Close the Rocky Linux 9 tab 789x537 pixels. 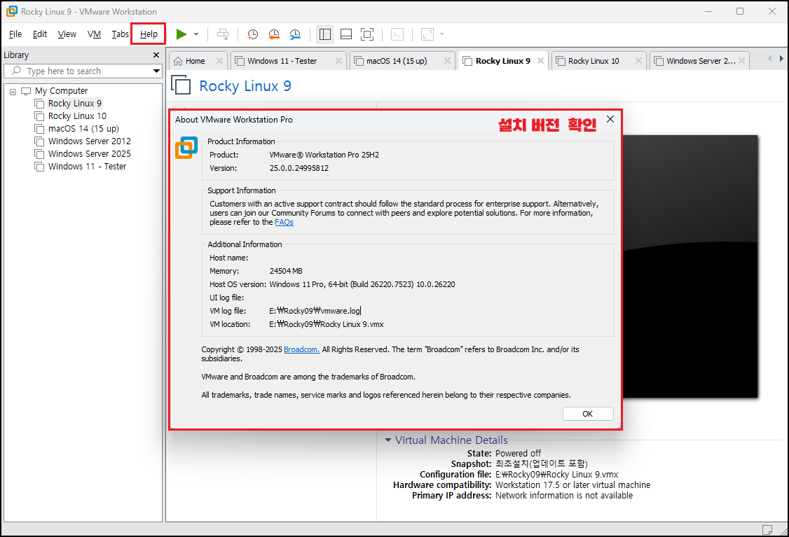[540, 60]
